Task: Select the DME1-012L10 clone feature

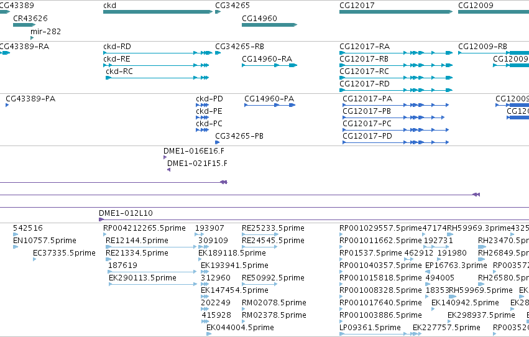Action: coord(314,219)
